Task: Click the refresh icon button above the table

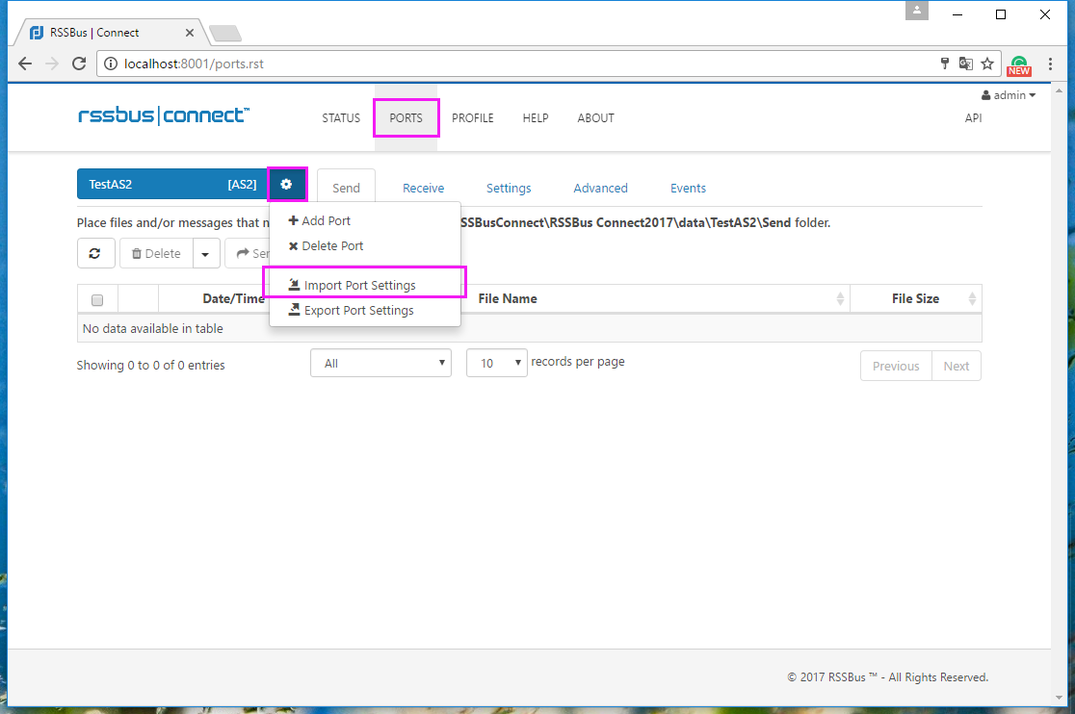Action: [95, 253]
